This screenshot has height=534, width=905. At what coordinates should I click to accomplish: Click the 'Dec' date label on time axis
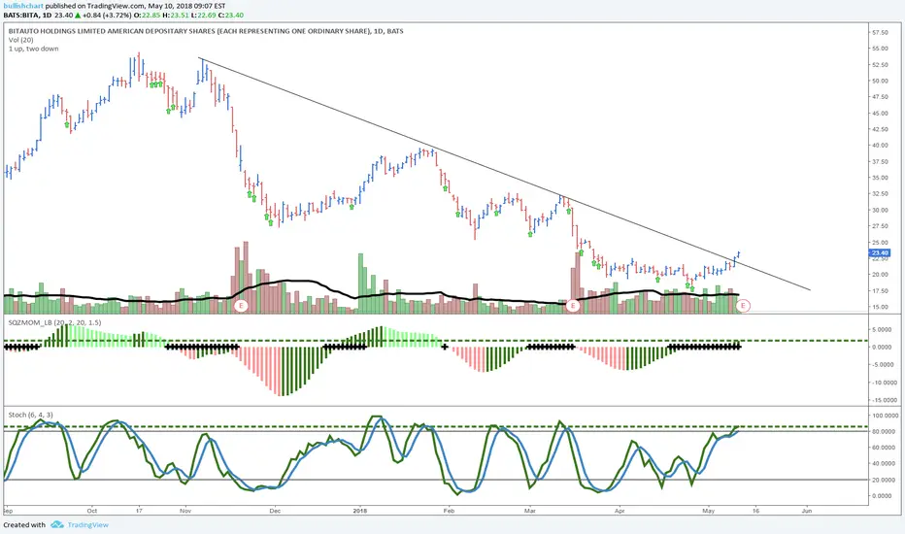pos(275,511)
